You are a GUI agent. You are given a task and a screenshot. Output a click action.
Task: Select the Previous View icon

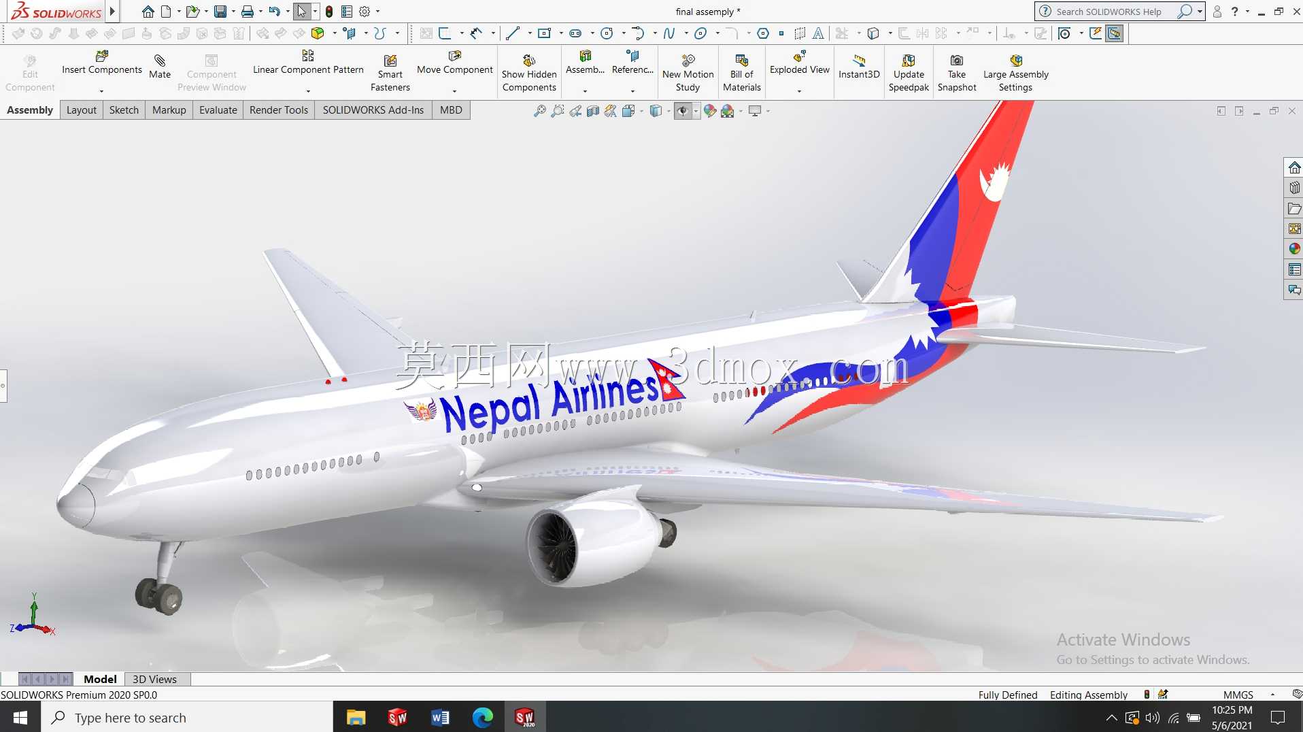(575, 111)
